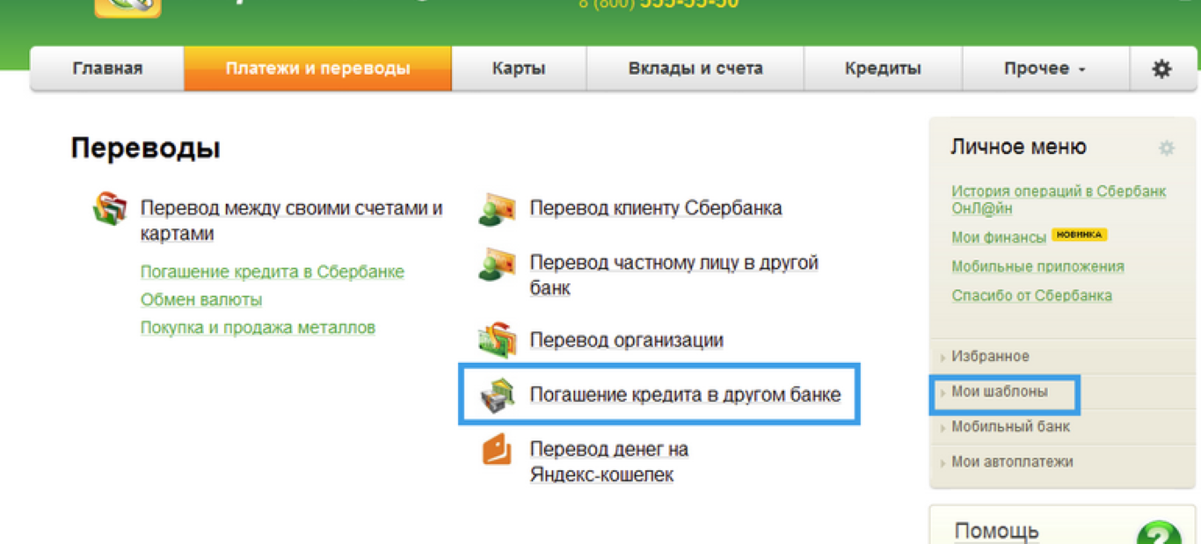Open the Обмен валюты link
The image size is (1201, 544).
coord(201,300)
